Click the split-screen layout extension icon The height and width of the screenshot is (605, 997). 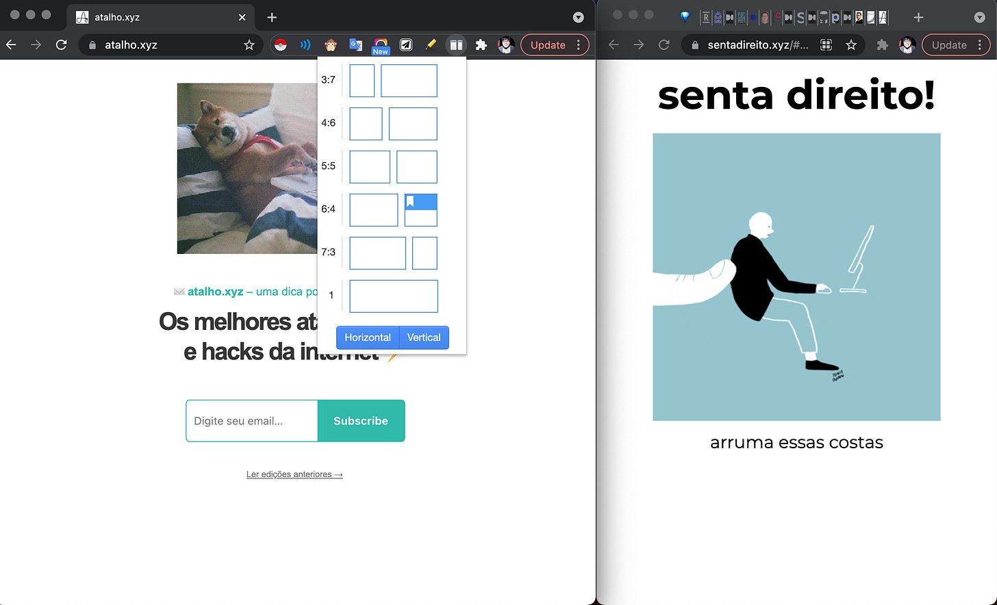[x=456, y=45]
